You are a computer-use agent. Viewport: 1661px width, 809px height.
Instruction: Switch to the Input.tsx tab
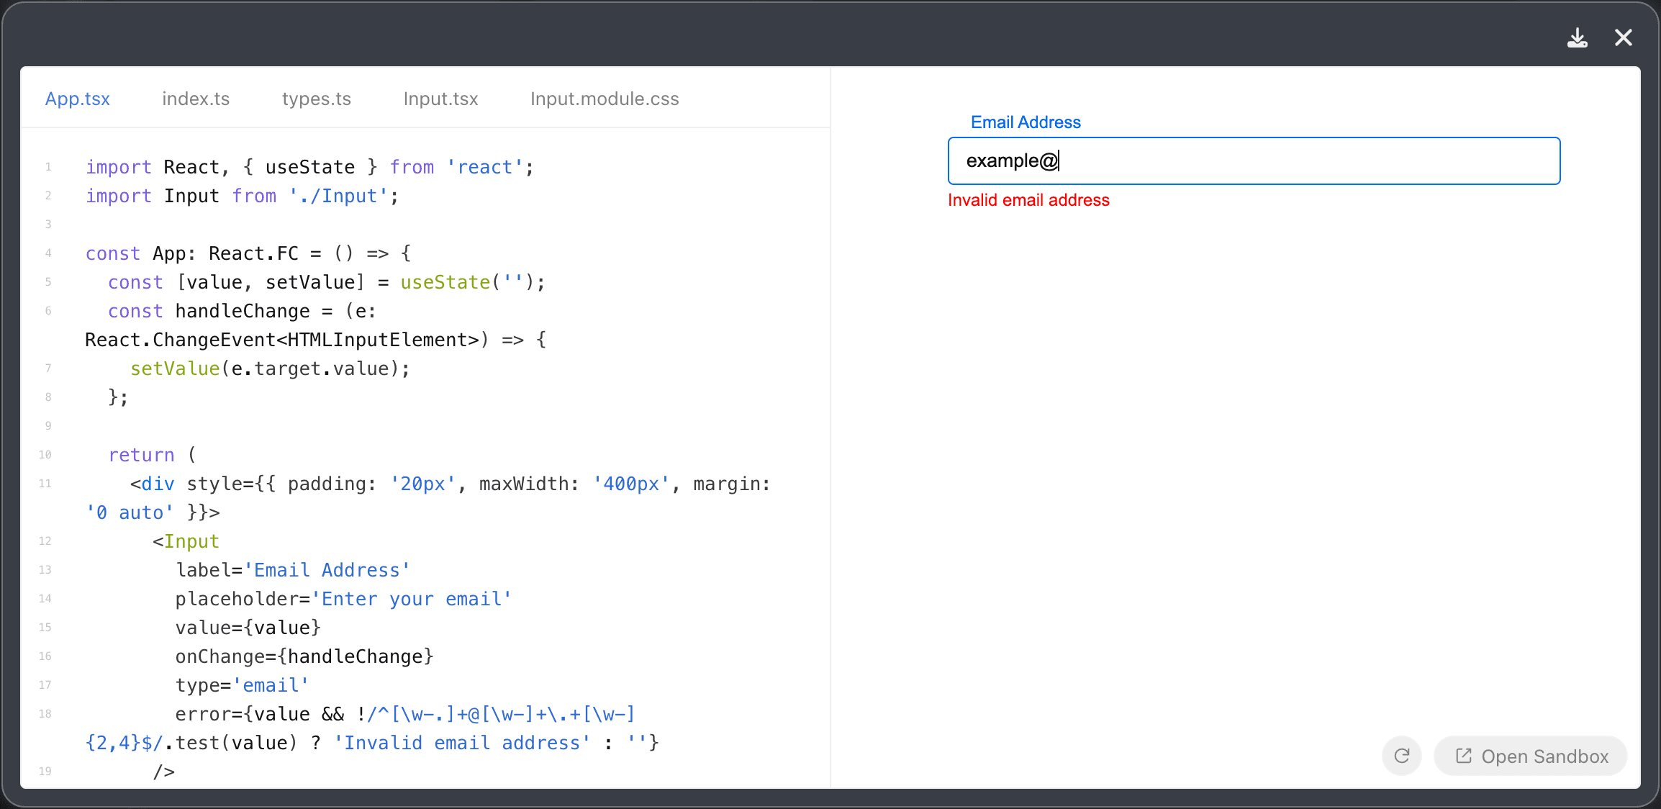(x=440, y=99)
